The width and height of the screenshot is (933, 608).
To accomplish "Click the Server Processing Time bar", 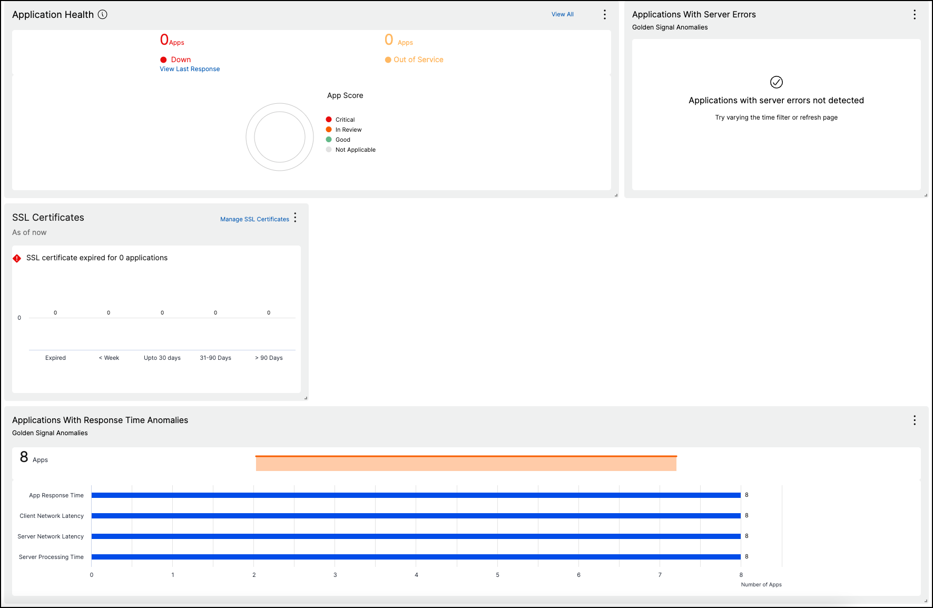I will [416, 557].
